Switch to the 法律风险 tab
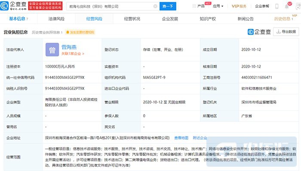This screenshot has height=171, width=301. [56, 19]
